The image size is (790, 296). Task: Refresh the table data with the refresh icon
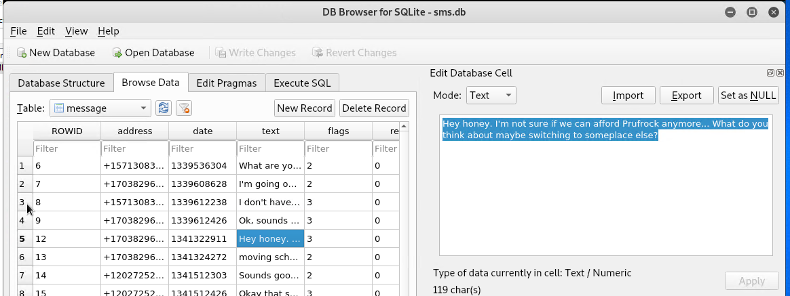[x=164, y=108]
